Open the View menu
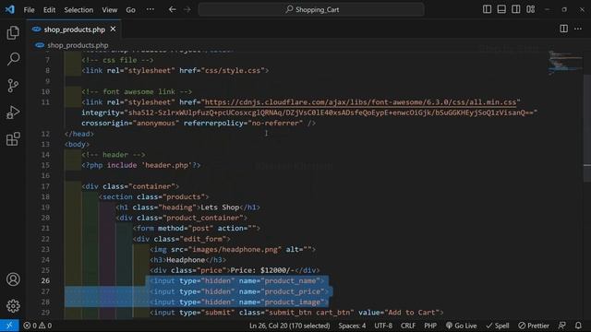591x332 pixels. pyautogui.click(x=110, y=10)
